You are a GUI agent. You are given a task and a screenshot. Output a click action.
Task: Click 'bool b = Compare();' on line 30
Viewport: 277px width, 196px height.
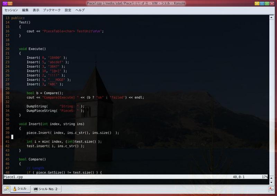45,93
